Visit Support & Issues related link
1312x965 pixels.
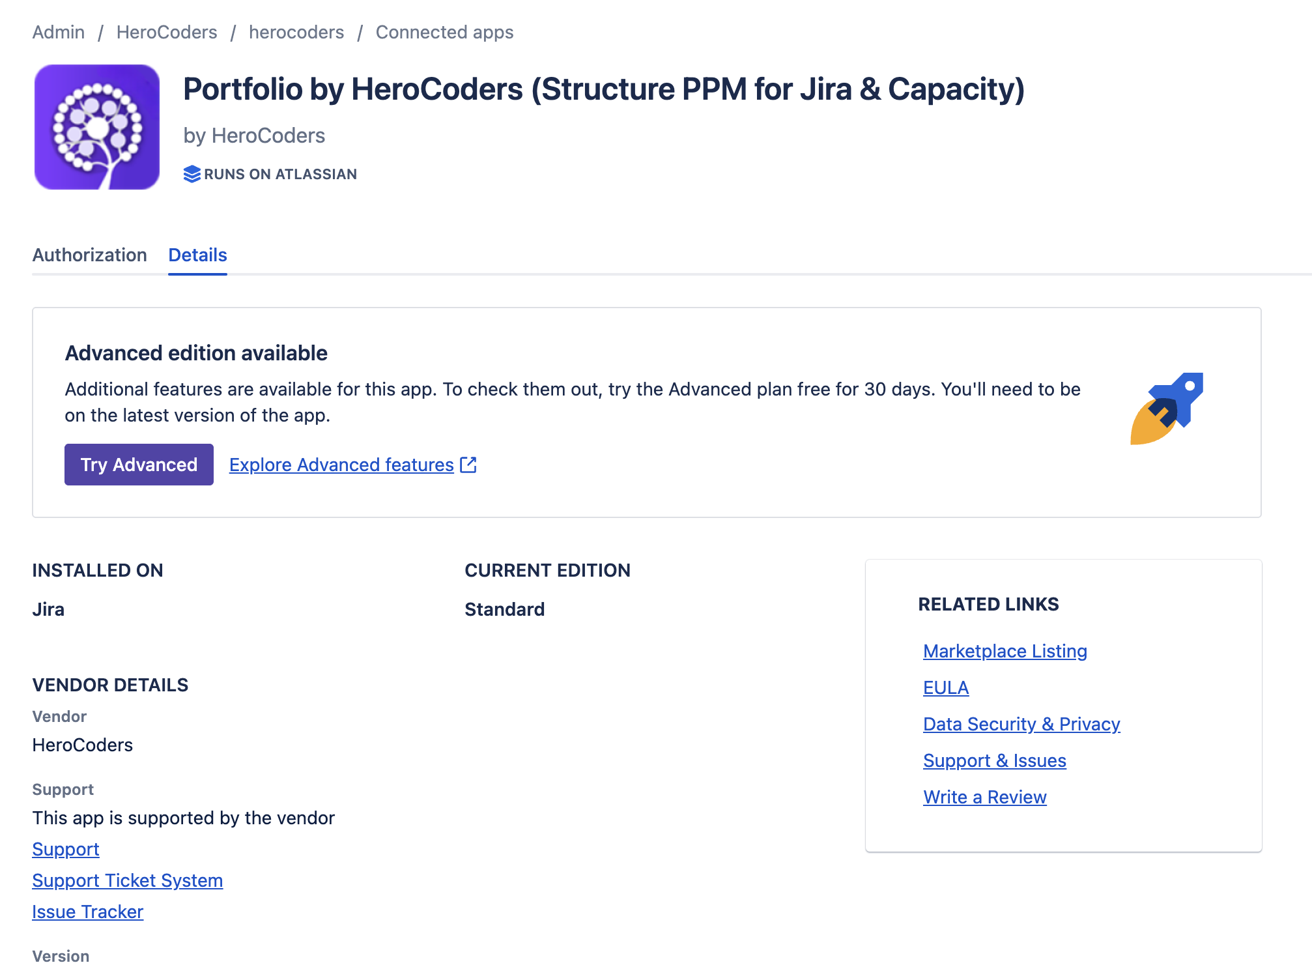(994, 760)
